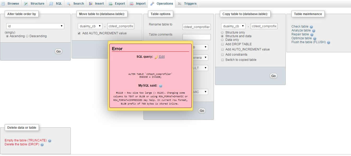Click the Insert tab icon
This screenshot has width=351, height=156.
[x=91, y=4]
